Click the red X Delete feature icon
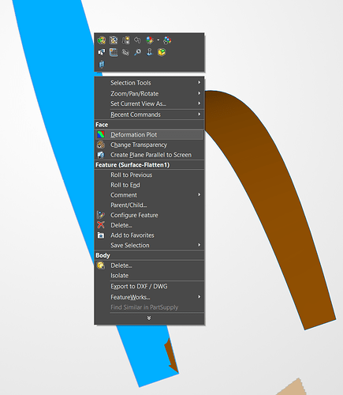Screen dimensions: 343x395 pyautogui.click(x=101, y=225)
